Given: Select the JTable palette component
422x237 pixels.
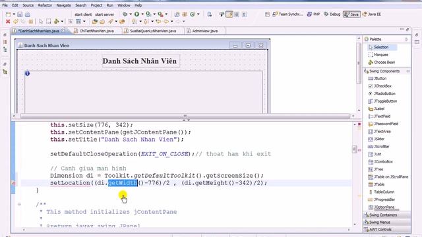Looking at the screenshot, I should [377, 184].
